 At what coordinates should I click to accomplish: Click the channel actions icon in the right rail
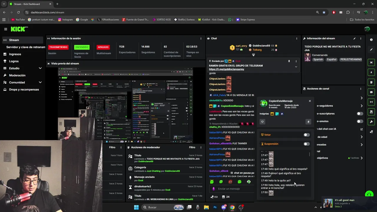(x=371, y=112)
